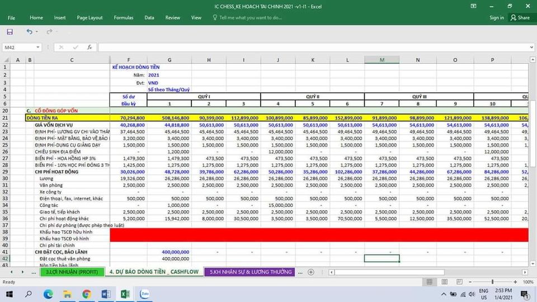The height and width of the screenshot is (302, 537).
Task: Expand the formula bar with its chevron
Action: 531,48
